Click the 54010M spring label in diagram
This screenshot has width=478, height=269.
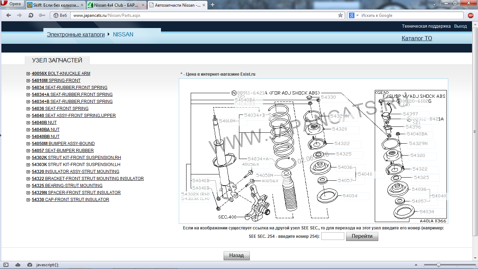coord(227,121)
